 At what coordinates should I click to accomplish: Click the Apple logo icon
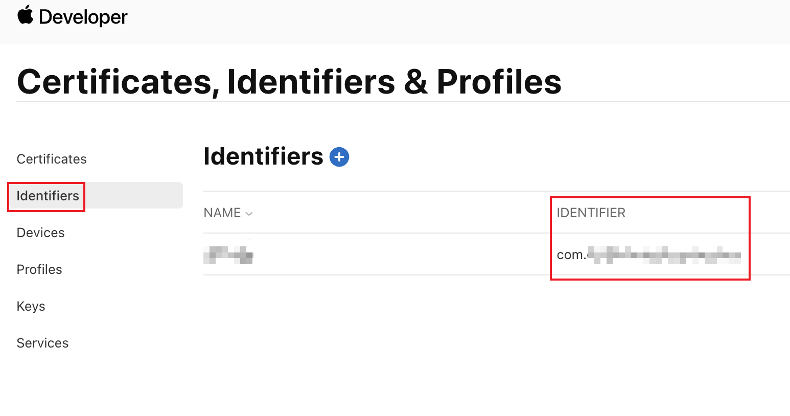pyautogui.click(x=25, y=15)
